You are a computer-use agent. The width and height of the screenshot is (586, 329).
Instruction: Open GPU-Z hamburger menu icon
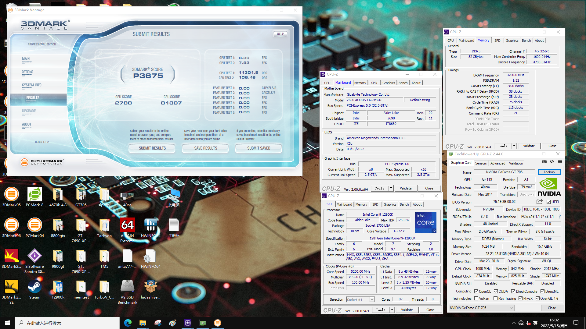(560, 162)
